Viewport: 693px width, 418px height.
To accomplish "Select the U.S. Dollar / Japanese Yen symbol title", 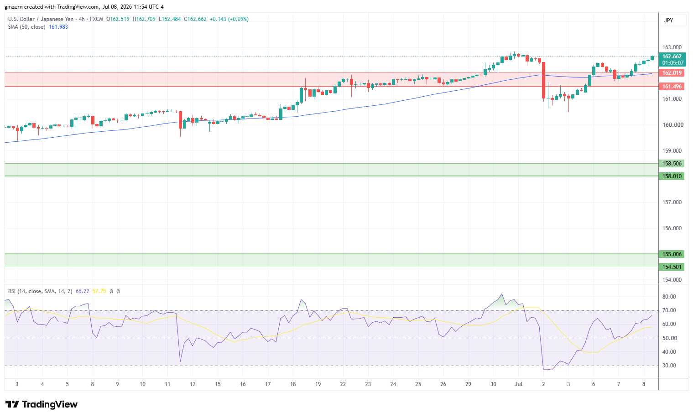I will point(41,19).
